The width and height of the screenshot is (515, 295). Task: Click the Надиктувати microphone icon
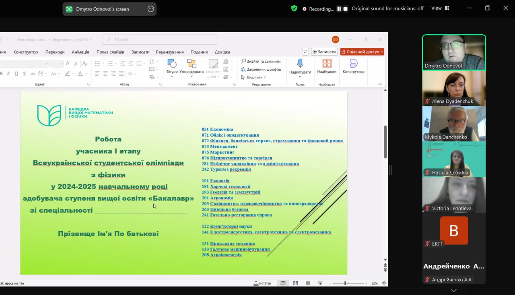coord(300,64)
